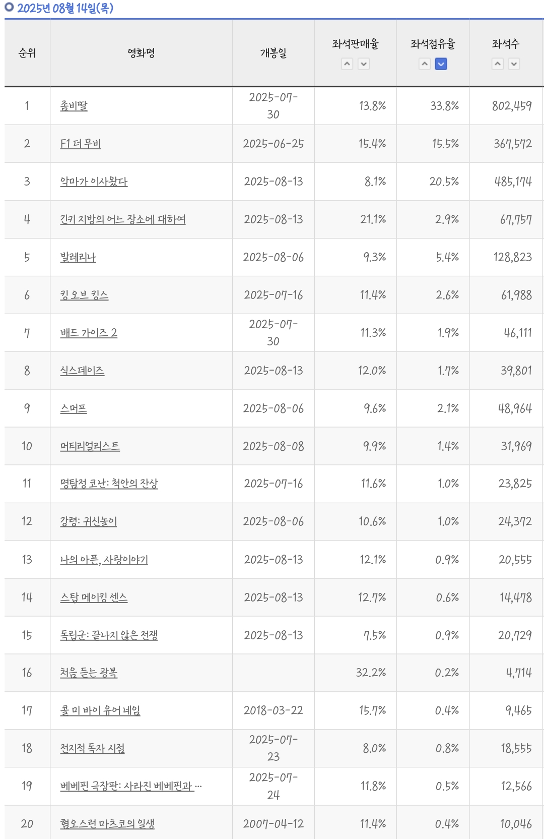544x839 pixels.
Task: Open 악마가 이사왔다 movie details
Action: [94, 182]
